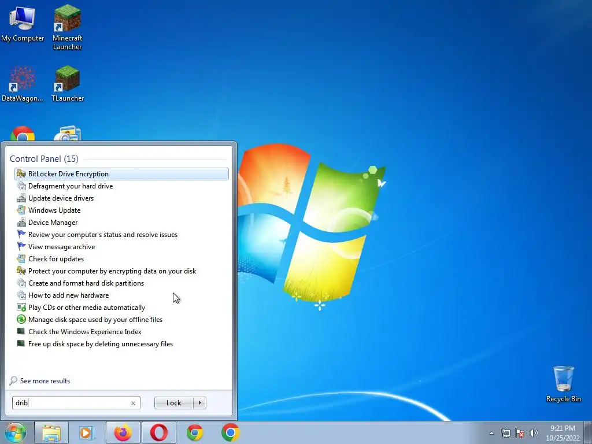
Task: Click icon beside Play CDs or other media
Action: [x=21, y=308]
